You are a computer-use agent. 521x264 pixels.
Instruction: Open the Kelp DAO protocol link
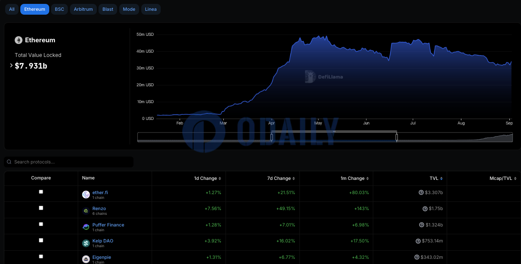[x=103, y=241]
